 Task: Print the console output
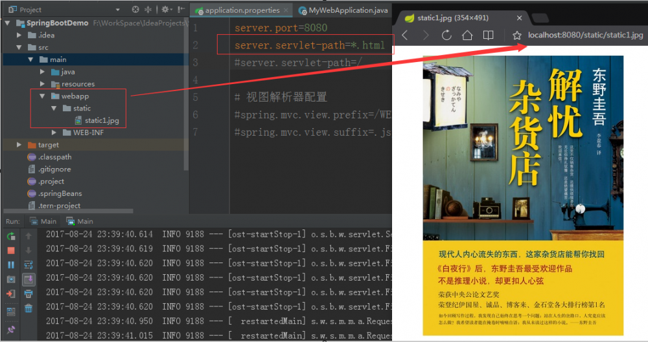tap(29, 294)
